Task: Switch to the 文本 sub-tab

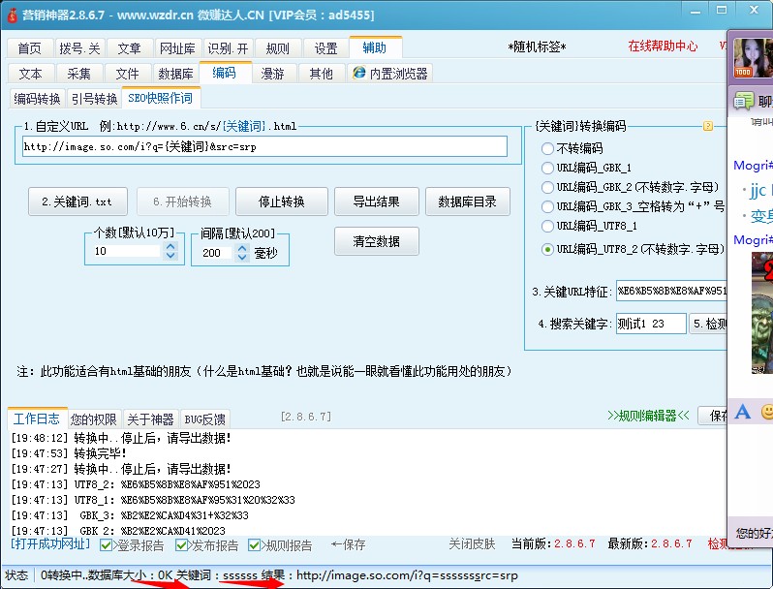Action: point(31,74)
